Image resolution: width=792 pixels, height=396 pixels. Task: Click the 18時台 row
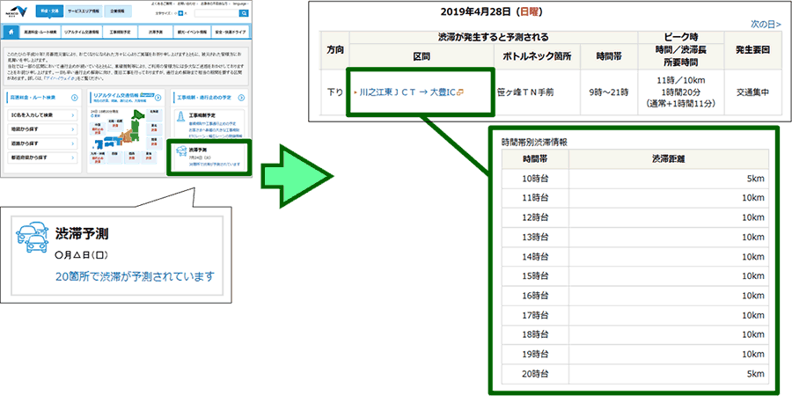[x=635, y=335]
